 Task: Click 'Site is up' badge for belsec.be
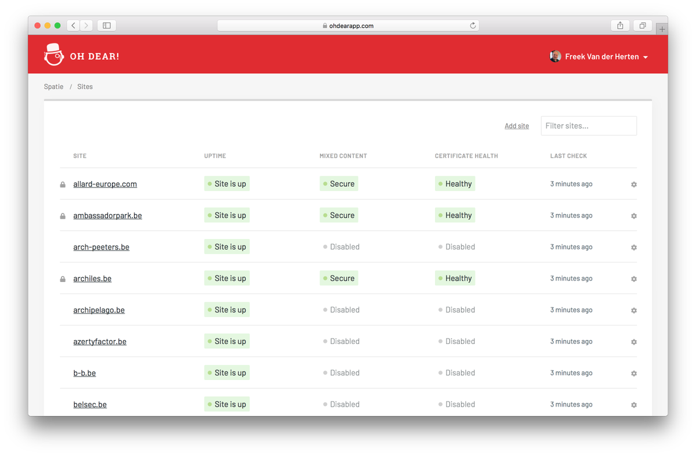point(227,404)
